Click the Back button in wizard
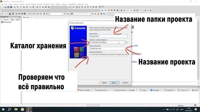This screenshot has height=112, width=200. coord(104,82)
